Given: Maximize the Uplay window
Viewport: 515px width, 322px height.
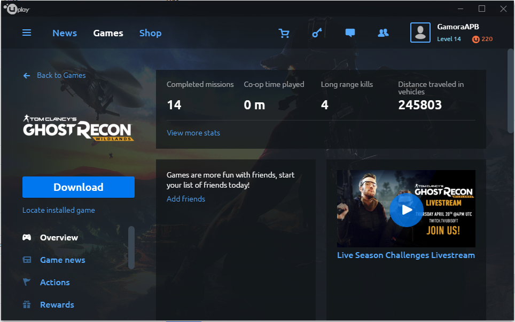Looking at the screenshot, I should [482, 9].
